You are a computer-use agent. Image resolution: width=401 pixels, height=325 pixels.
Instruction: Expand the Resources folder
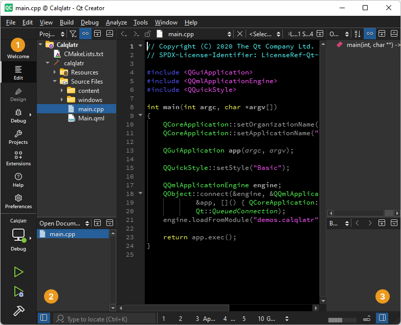pyautogui.click(x=55, y=72)
